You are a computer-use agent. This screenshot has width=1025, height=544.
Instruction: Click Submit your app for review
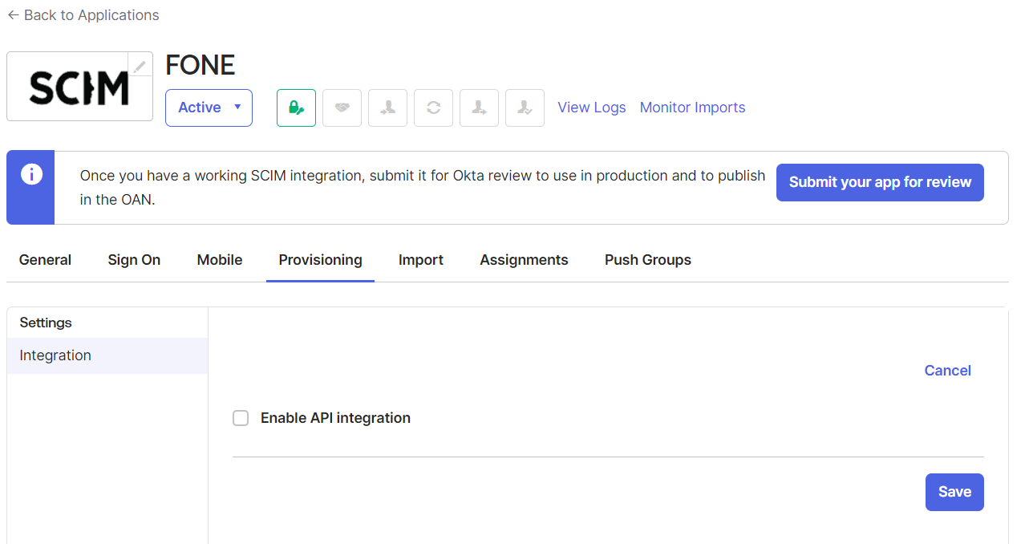[x=880, y=182]
